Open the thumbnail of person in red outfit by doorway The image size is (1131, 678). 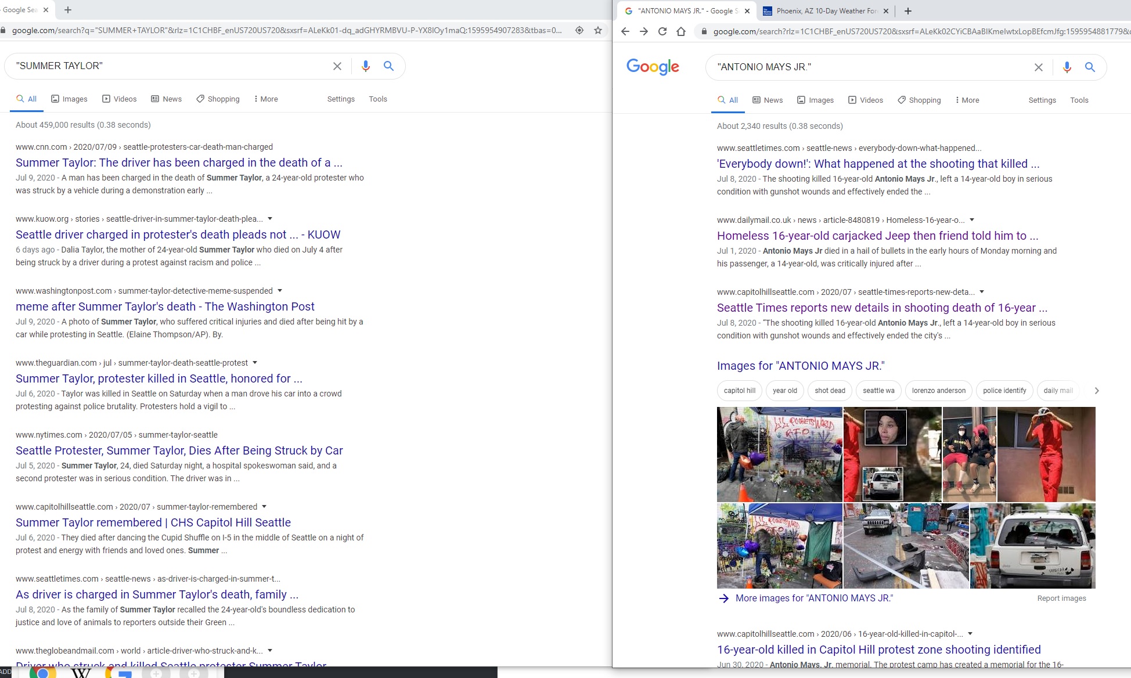[1046, 455]
